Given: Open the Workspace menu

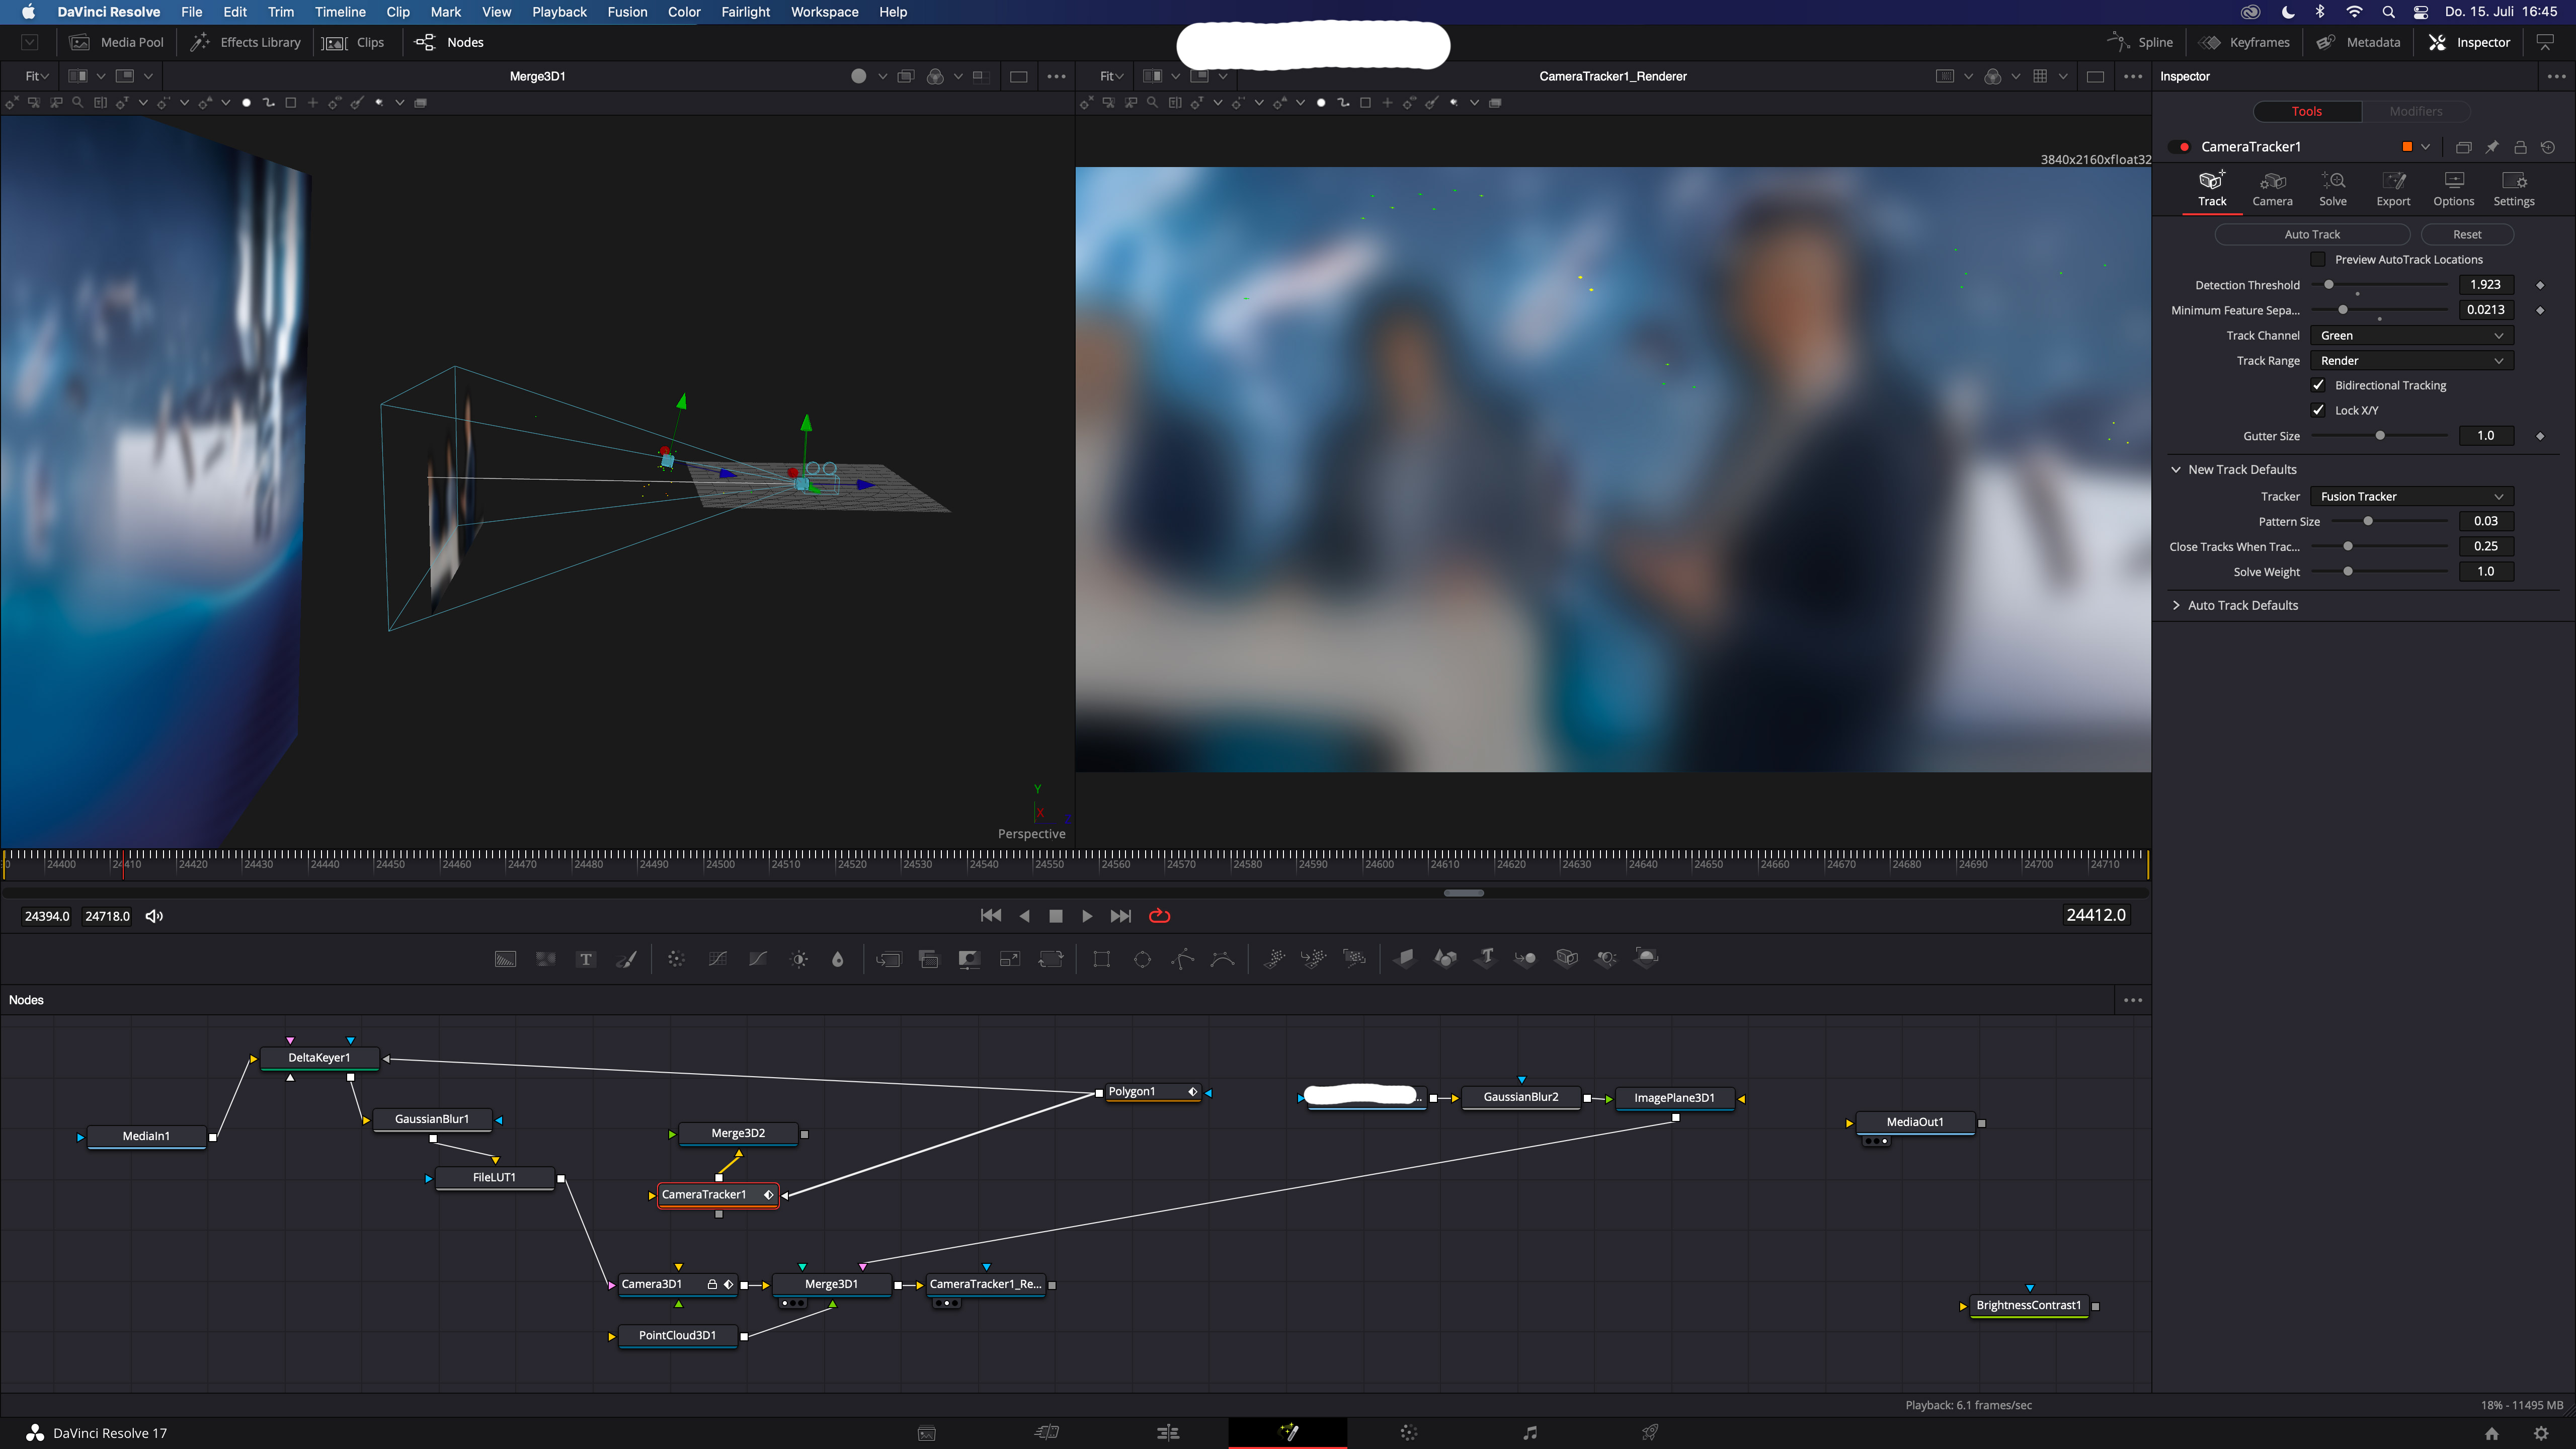Looking at the screenshot, I should tap(824, 12).
